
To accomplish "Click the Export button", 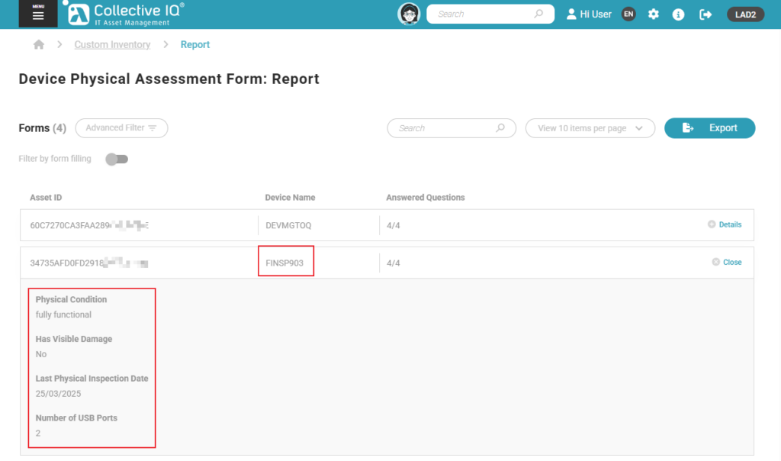I will (x=709, y=127).
